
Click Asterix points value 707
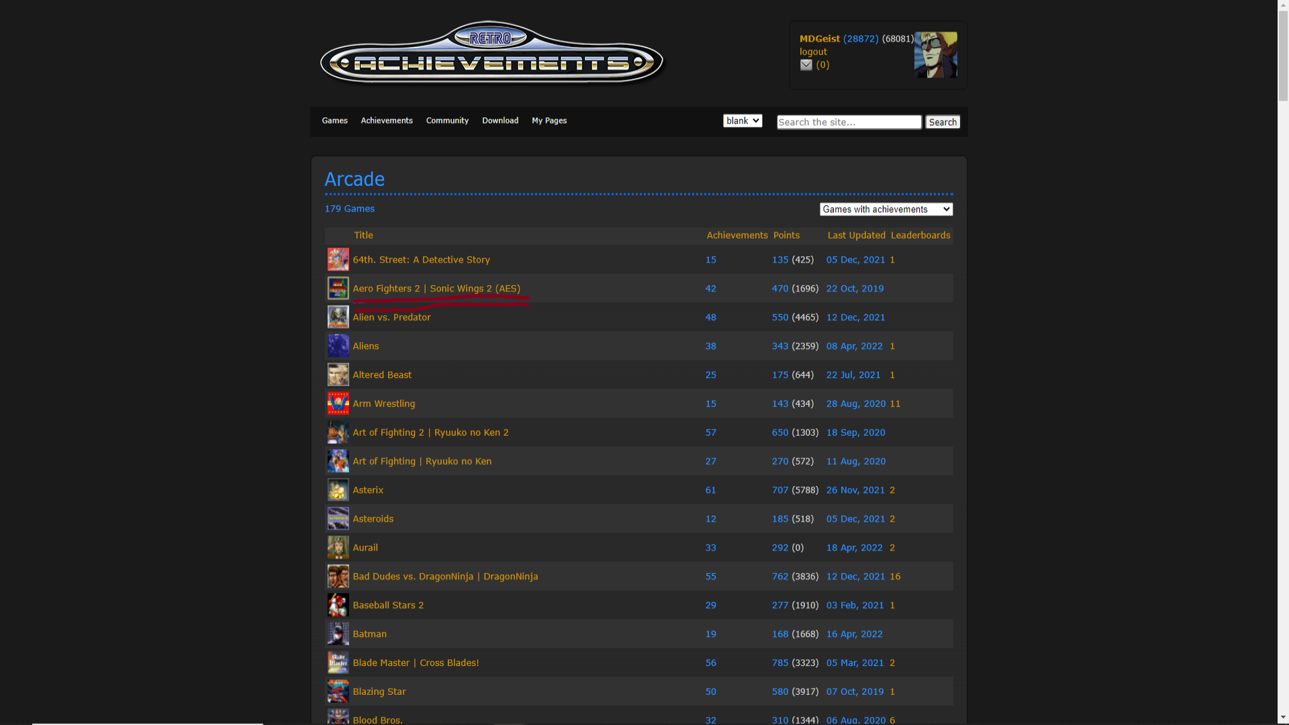click(x=780, y=490)
